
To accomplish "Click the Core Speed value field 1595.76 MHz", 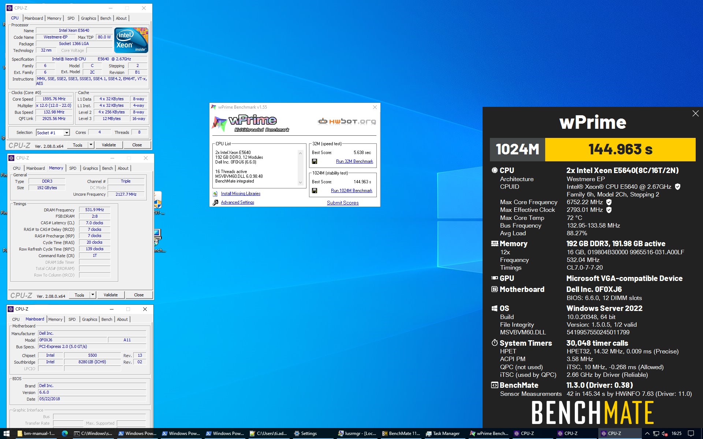I will coord(54,99).
